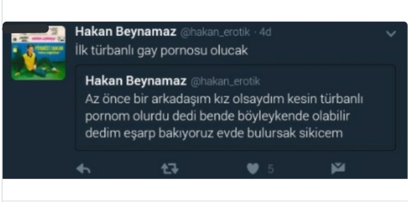
Task: Retweet using the retweet arrows icon
Action: [x=170, y=169]
